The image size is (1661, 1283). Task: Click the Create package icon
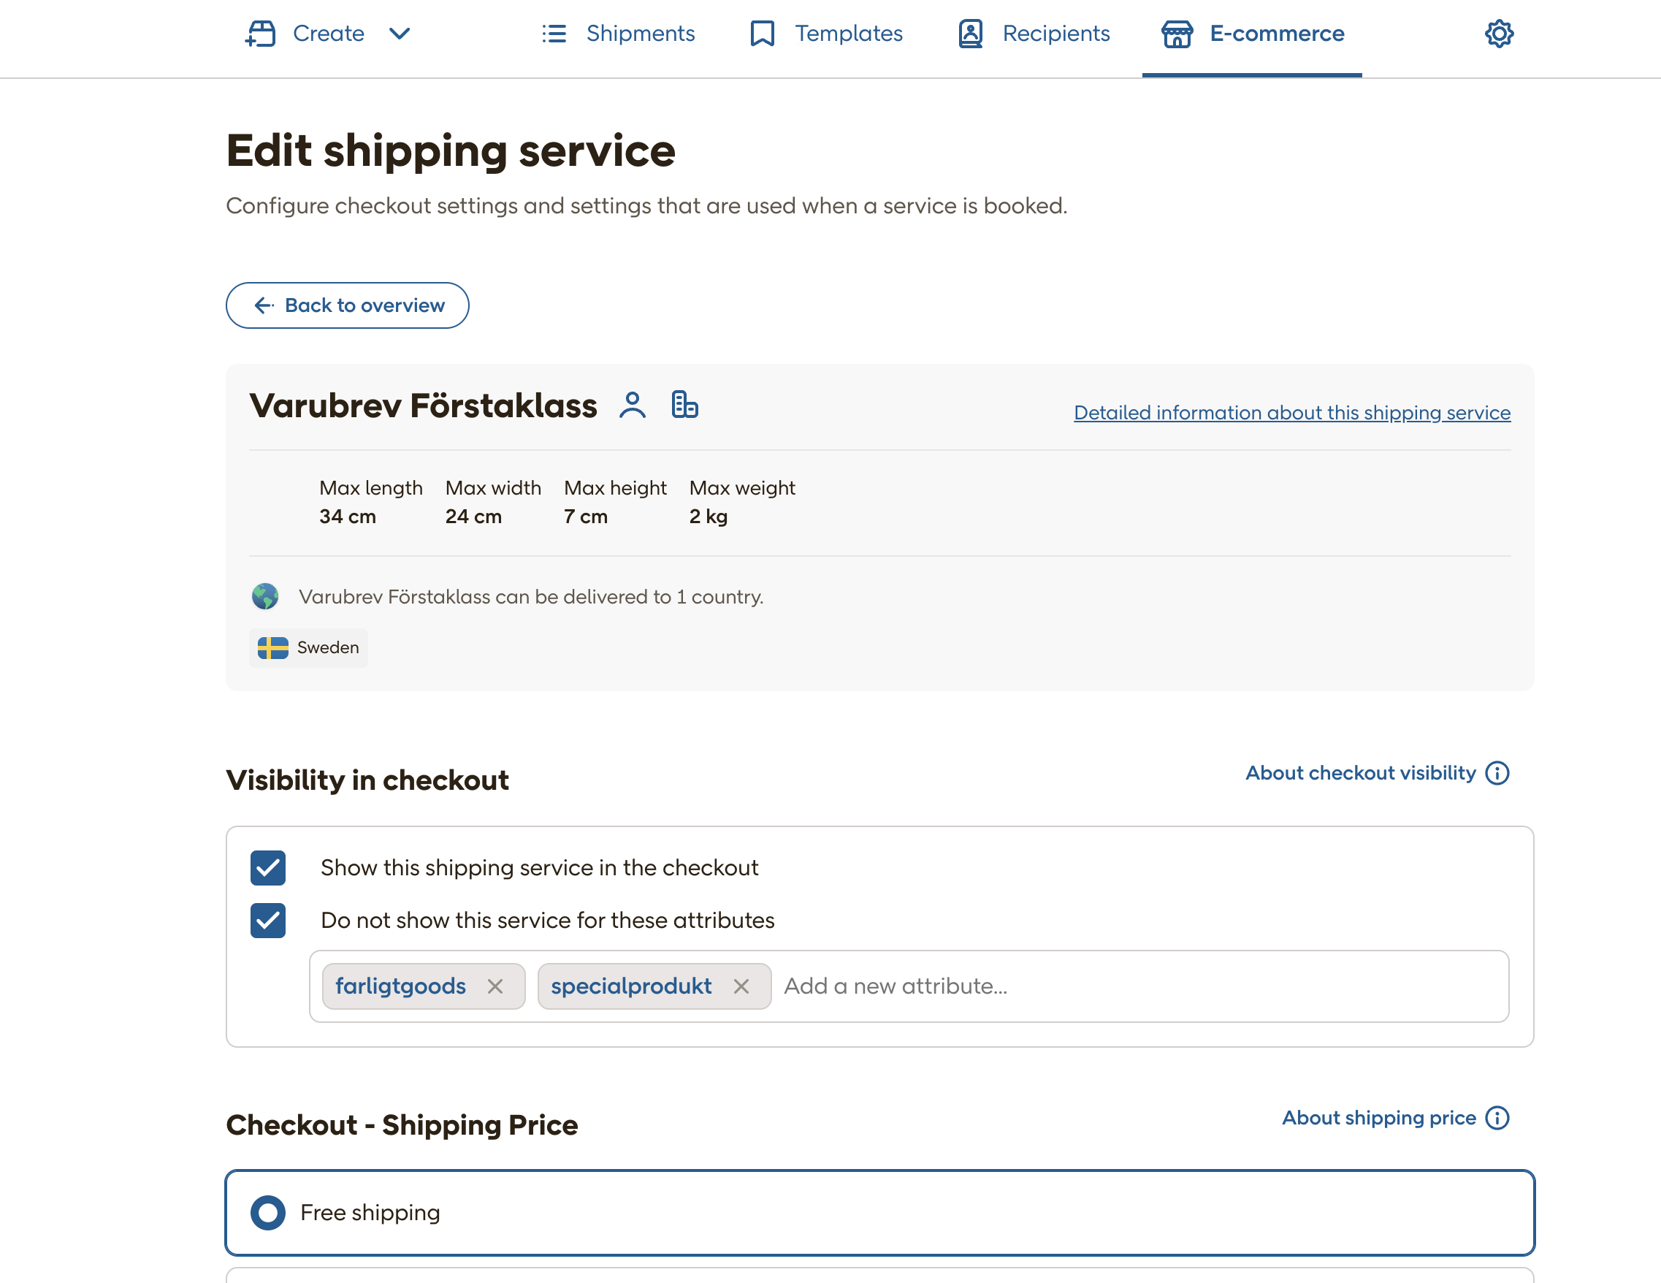coord(261,34)
